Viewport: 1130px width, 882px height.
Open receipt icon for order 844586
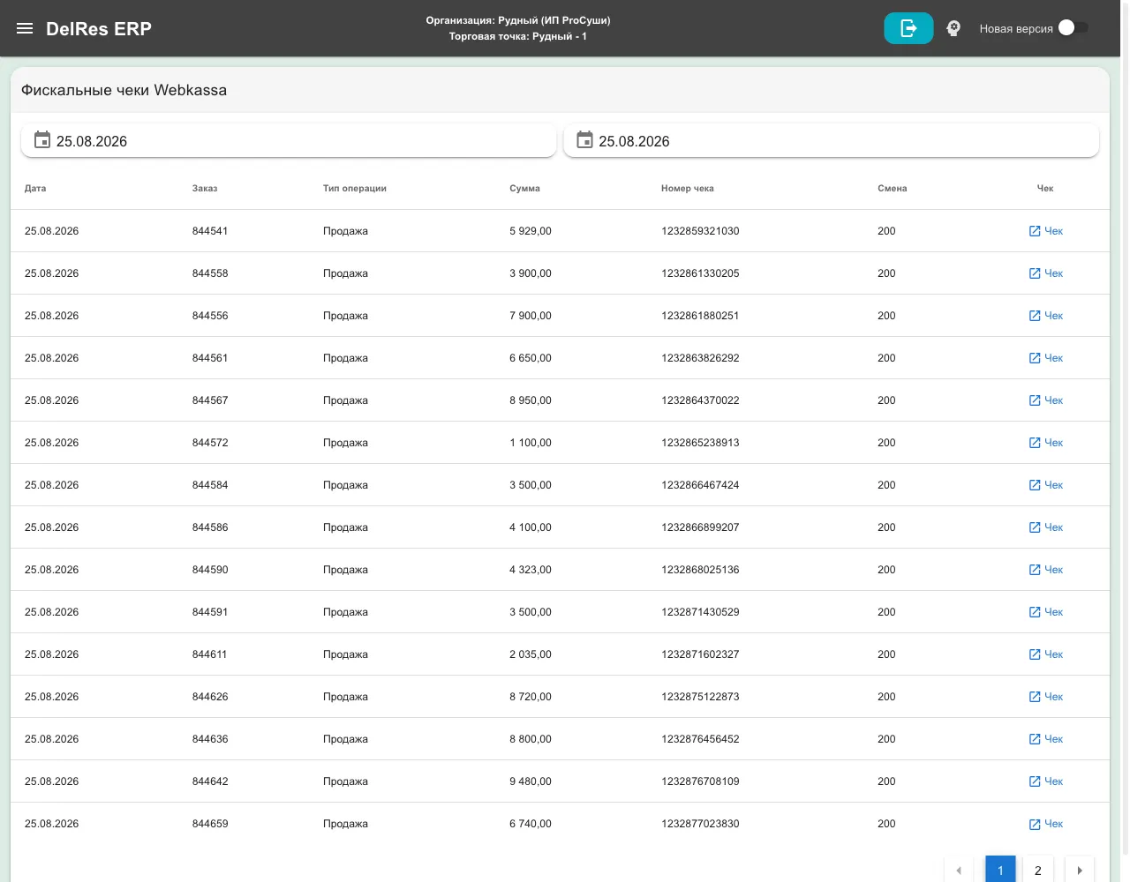(1035, 527)
